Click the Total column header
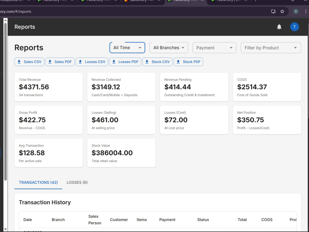The image size is (309, 232). tap(242, 220)
